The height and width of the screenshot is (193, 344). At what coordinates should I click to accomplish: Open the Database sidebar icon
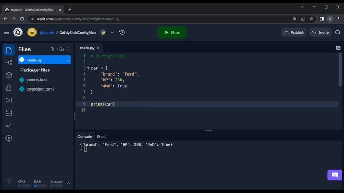pos(9,113)
